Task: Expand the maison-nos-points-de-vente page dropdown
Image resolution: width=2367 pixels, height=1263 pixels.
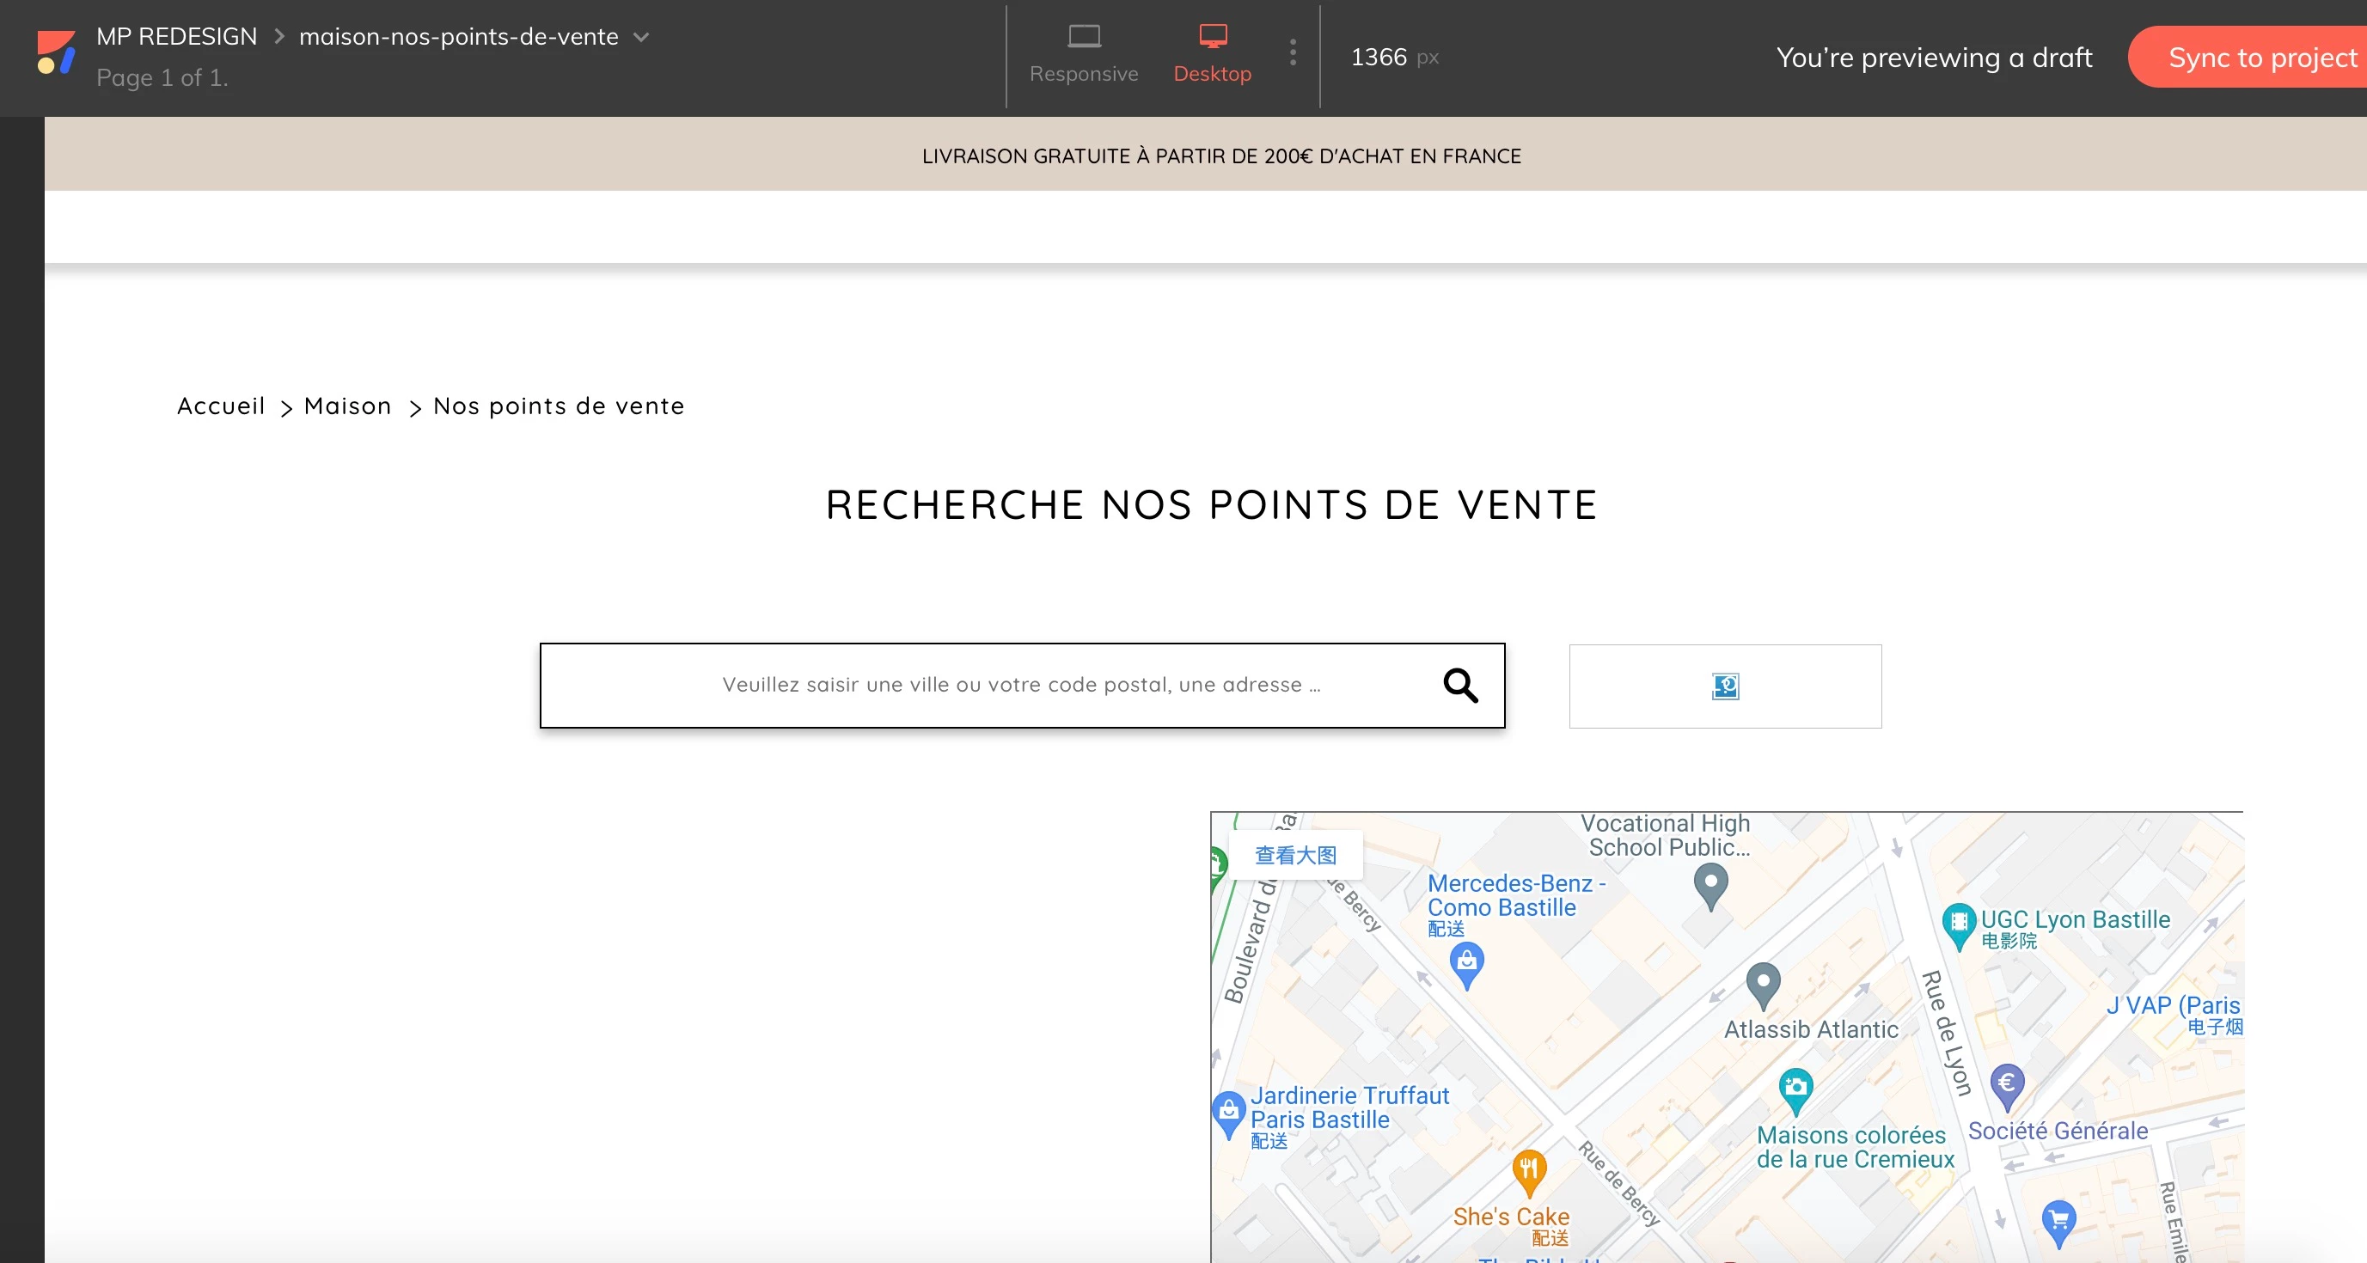Action: pyautogui.click(x=641, y=38)
